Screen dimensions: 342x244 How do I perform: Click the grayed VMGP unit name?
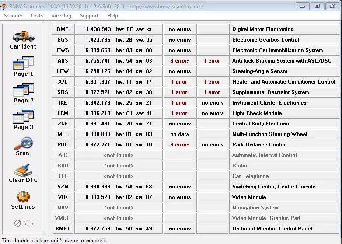pos(63,218)
